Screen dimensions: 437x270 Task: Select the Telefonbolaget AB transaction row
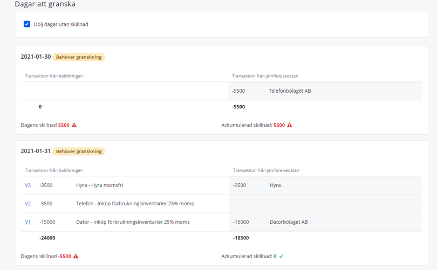click(325, 91)
